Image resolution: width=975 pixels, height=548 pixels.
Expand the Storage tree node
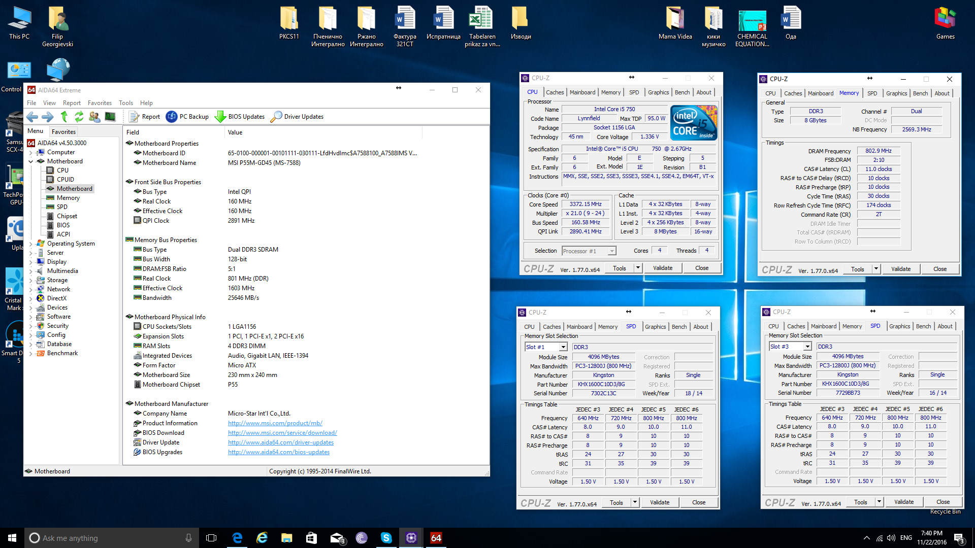(31, 280)
